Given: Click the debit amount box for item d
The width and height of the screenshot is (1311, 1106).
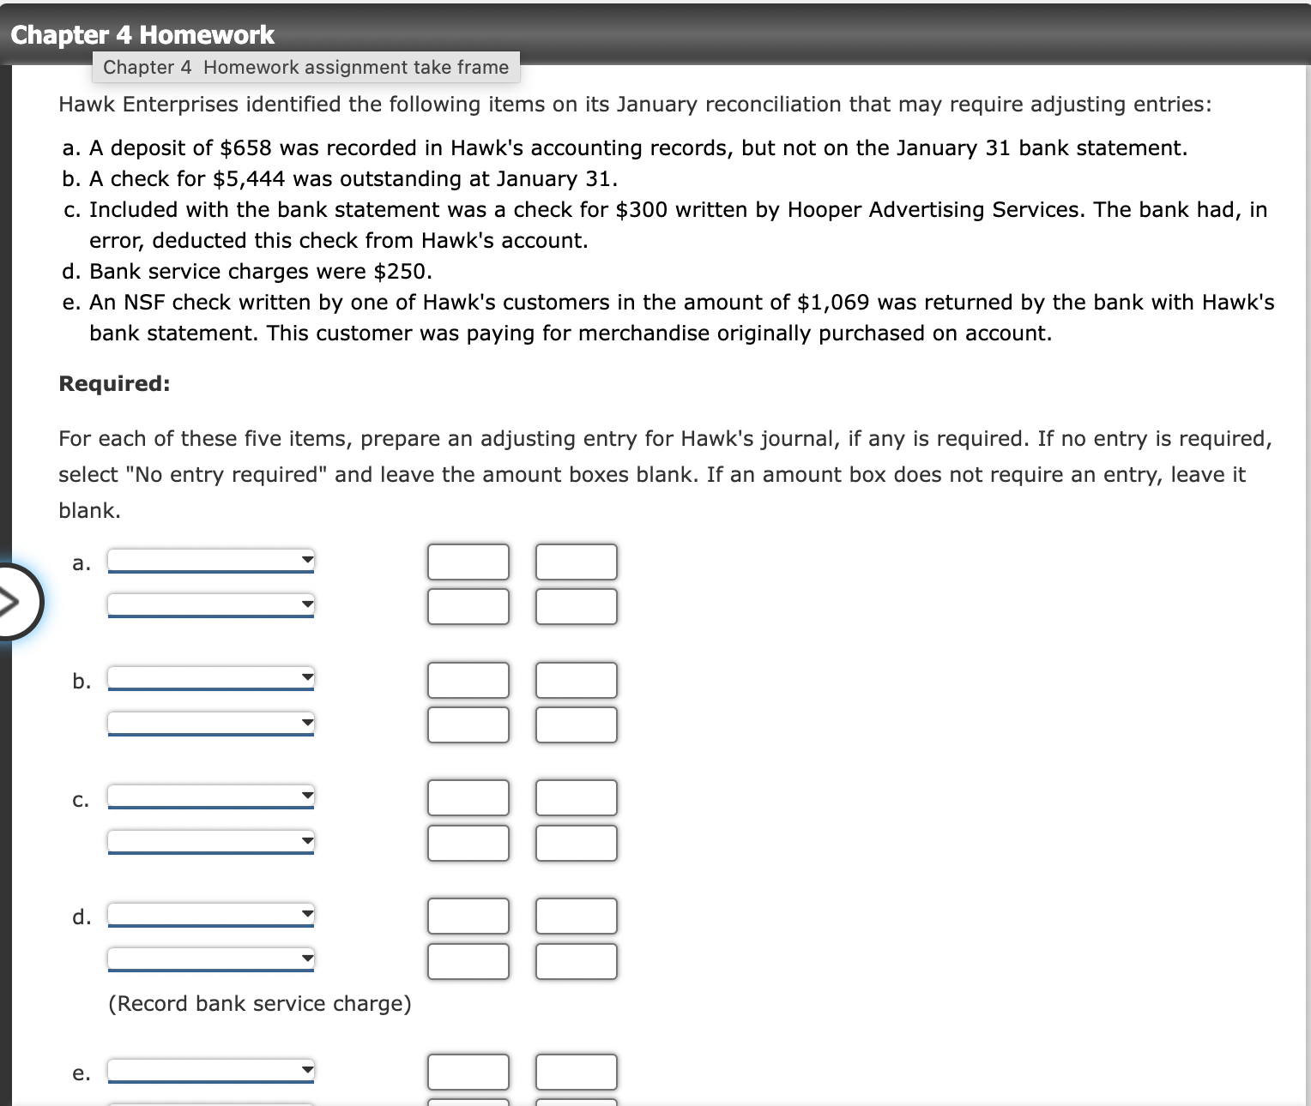Looking at the screenshot, I should tap(468, 915).
